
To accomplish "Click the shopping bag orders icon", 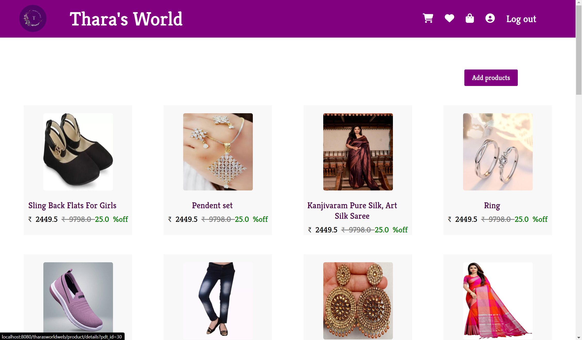I will click(x=470, y=18).
